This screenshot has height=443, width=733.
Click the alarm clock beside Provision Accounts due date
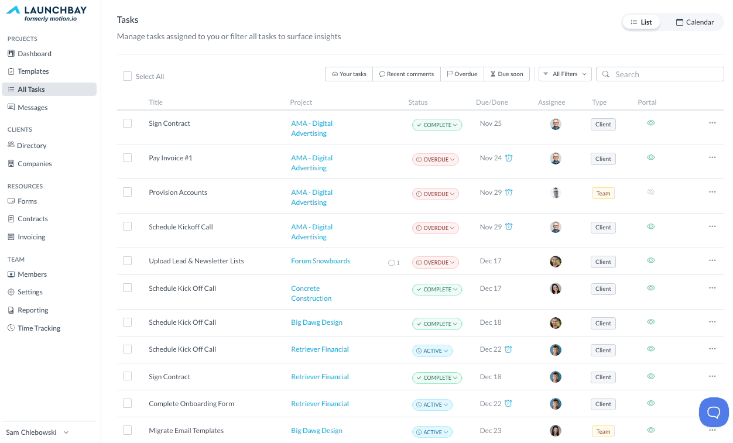(x=509, y=193)
